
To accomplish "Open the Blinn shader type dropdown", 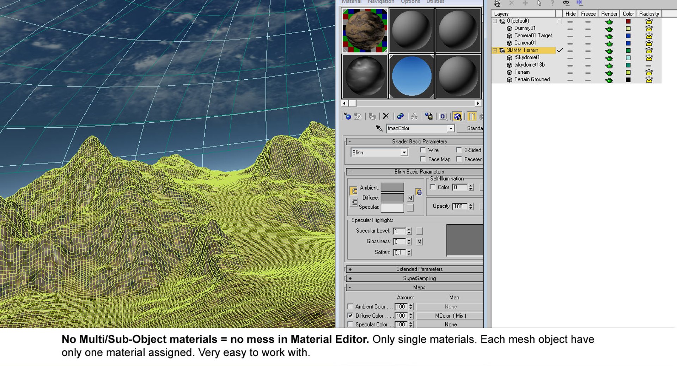I will pos(404,152).
